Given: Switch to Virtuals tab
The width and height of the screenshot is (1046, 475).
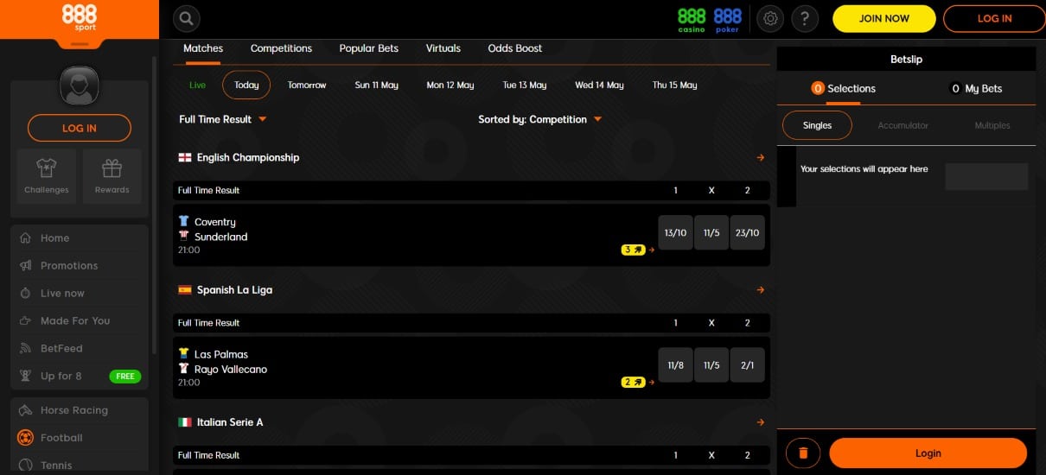Looking at the screenshot, I should tap(443, 48).
